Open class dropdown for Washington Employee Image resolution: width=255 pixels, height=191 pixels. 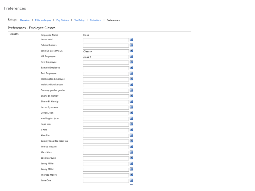(131, 79)
